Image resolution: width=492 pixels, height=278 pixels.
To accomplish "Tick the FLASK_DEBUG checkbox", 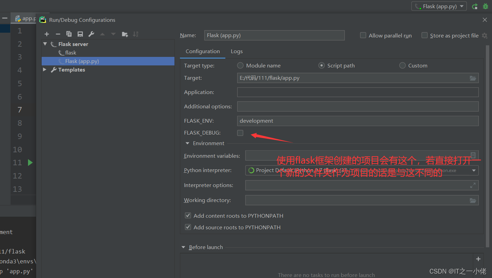I will (x=240, y=133).
